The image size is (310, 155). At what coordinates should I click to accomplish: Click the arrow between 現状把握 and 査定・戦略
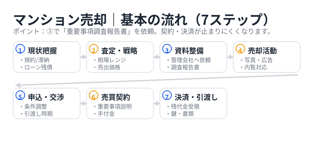tap(83, 57)
